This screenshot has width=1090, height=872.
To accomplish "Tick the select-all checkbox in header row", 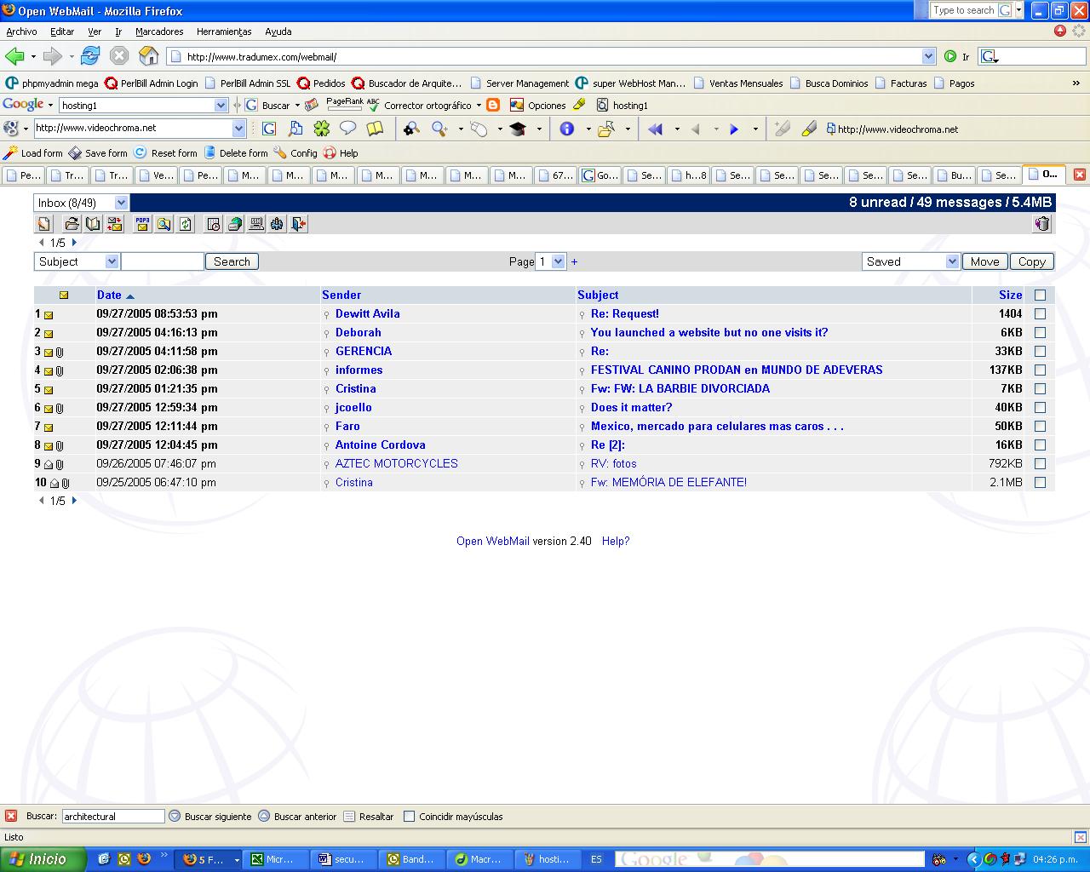I will tap(1040, 295).
